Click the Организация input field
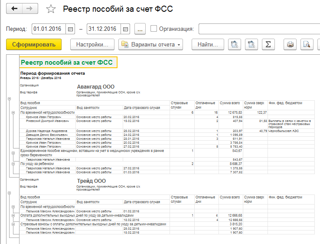The width and height of the screenshot is (320, 244). [x=259, y=29]
